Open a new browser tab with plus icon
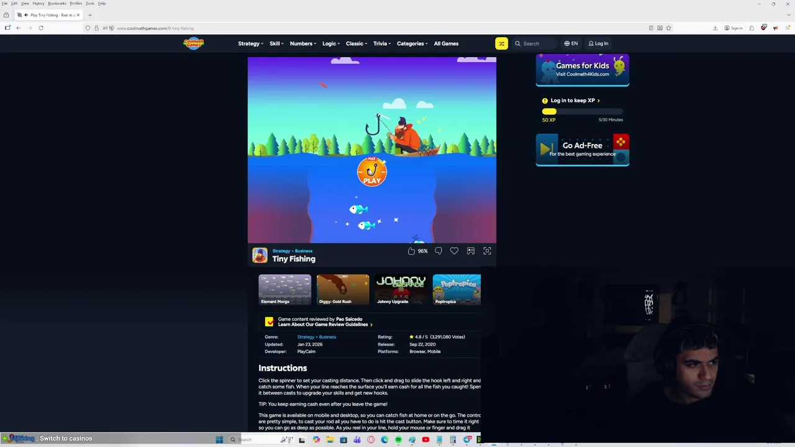 tap(89, 15)
